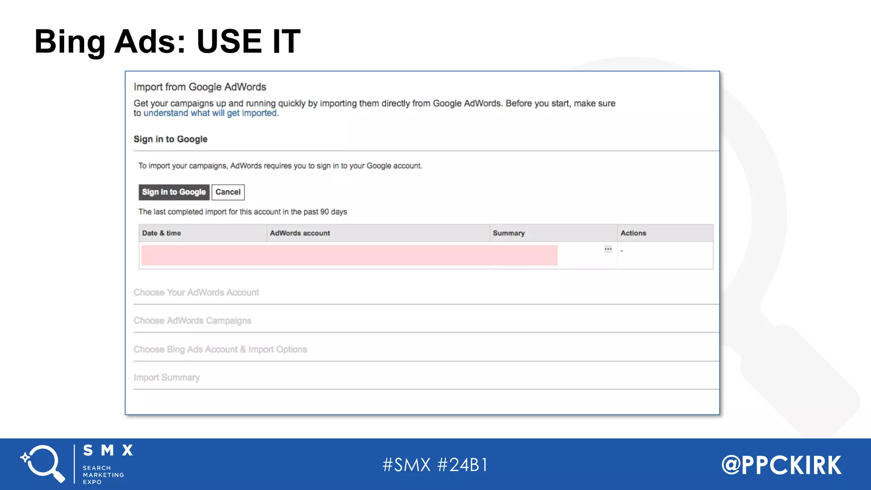Expand Choose AdWords Campaigns section
Image resolution: width=871 pixels, height=490 pixels.
coord(192,321)
